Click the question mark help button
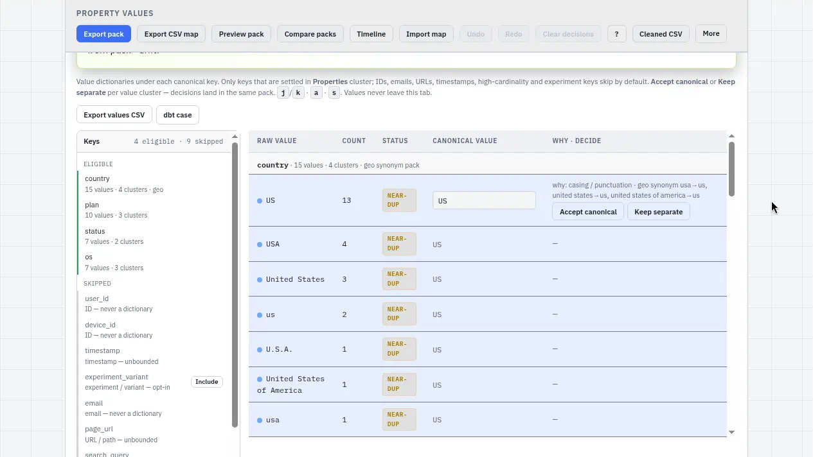813x457 pixels. pos(616,34)
